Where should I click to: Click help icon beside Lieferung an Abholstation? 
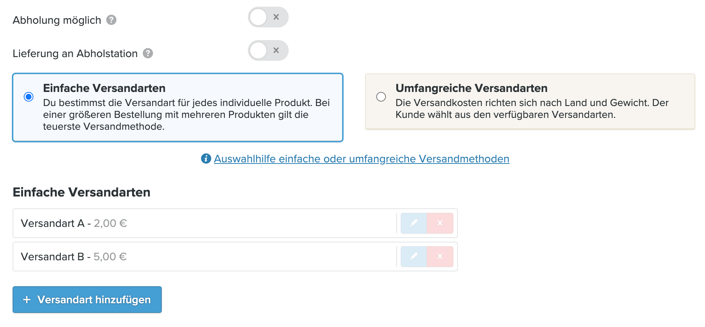[x=148, y=53]
